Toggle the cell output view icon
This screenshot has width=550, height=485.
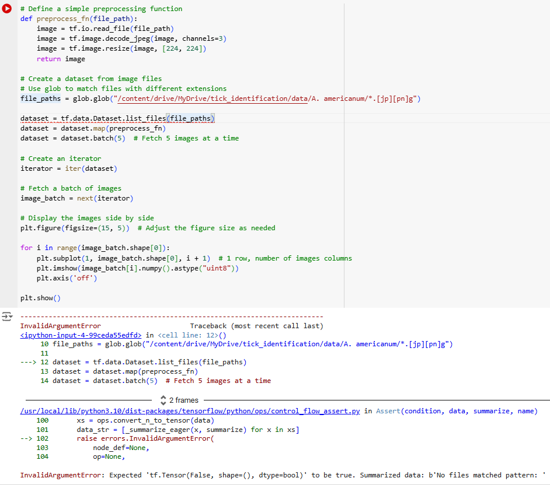point(6,317)
